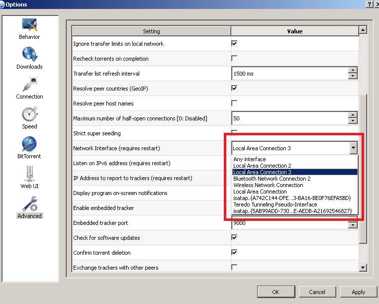Click the Cancel button
Viewport: 379px width, 304px height.
coord(317,292)
